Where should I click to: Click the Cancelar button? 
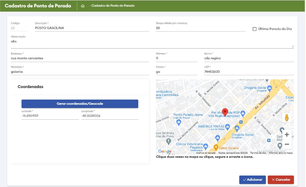pyautogui.click(x=281, y=179)
